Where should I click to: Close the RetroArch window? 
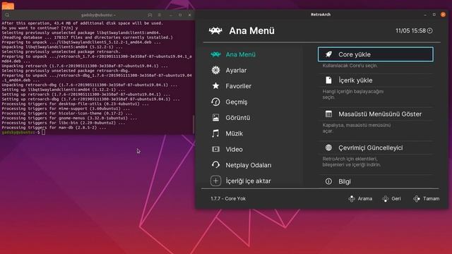click(x=443, y=14)
